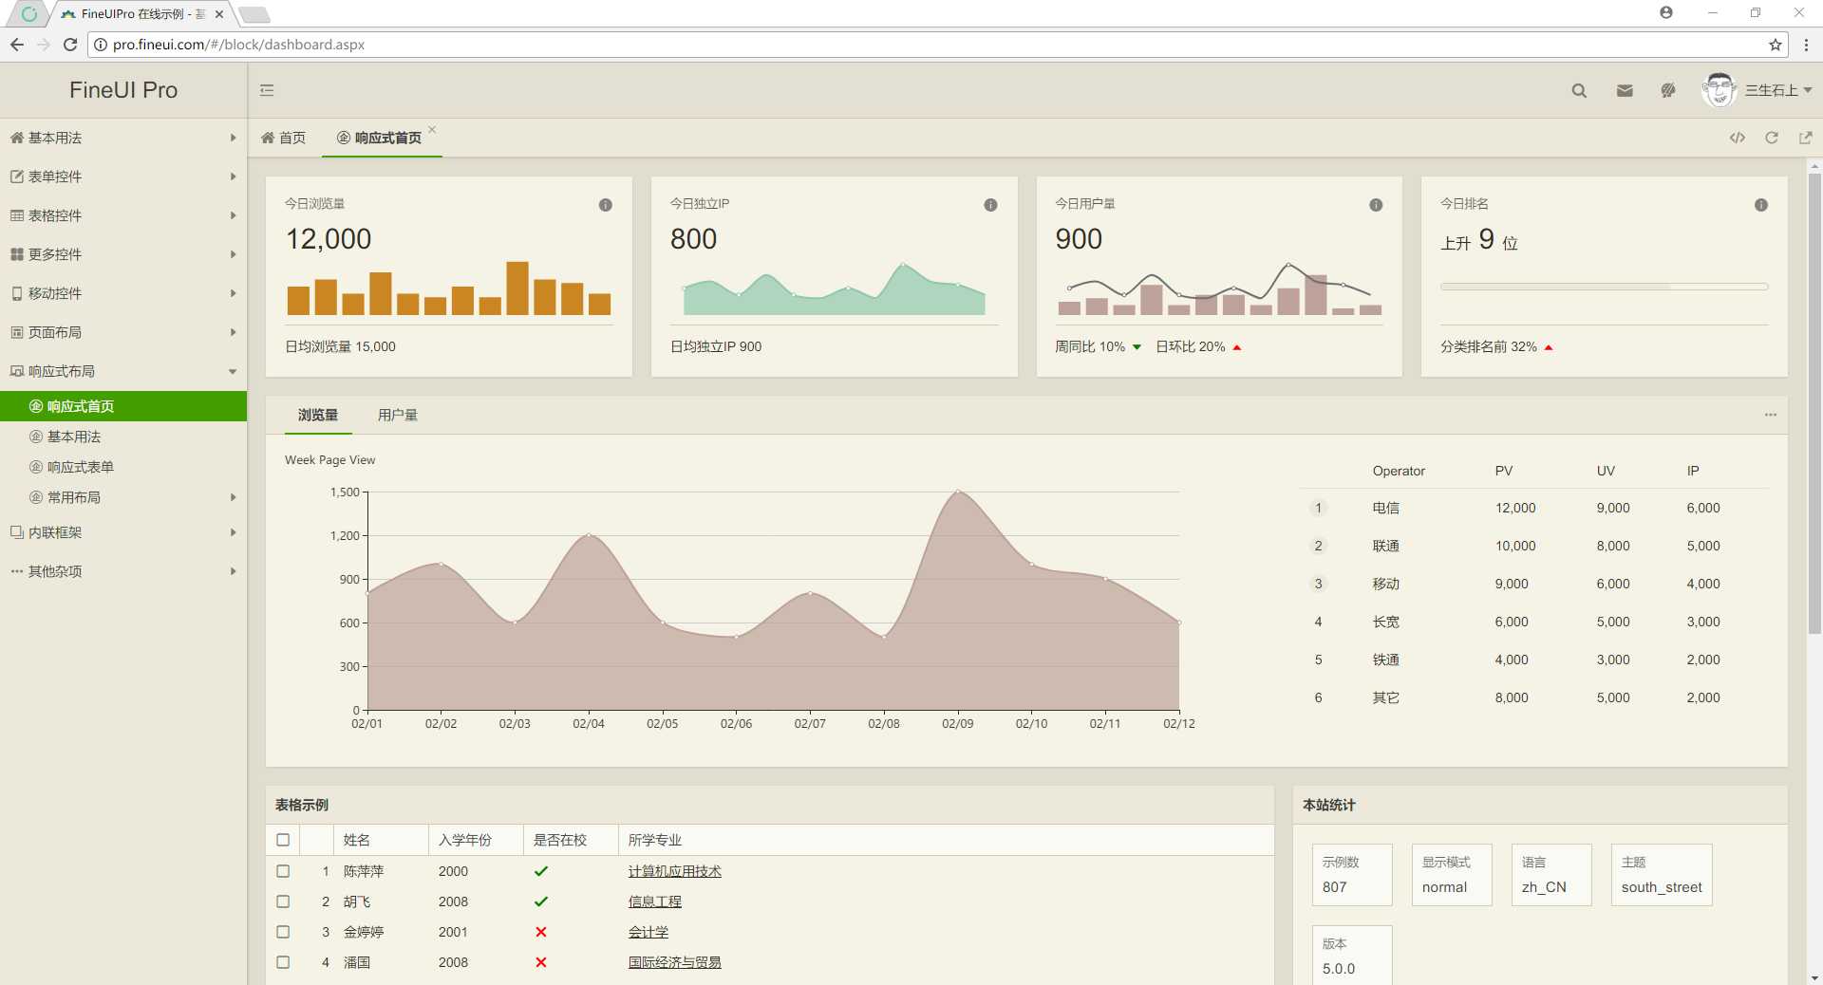Expand the 表单控件 menu
Screen dimensions: 1823x985
click(x=123, y=177)
